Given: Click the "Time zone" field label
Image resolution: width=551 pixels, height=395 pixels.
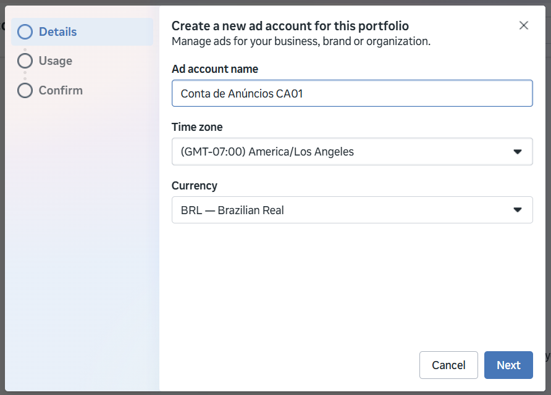Looking at the screenshot, I should point(197,127).
